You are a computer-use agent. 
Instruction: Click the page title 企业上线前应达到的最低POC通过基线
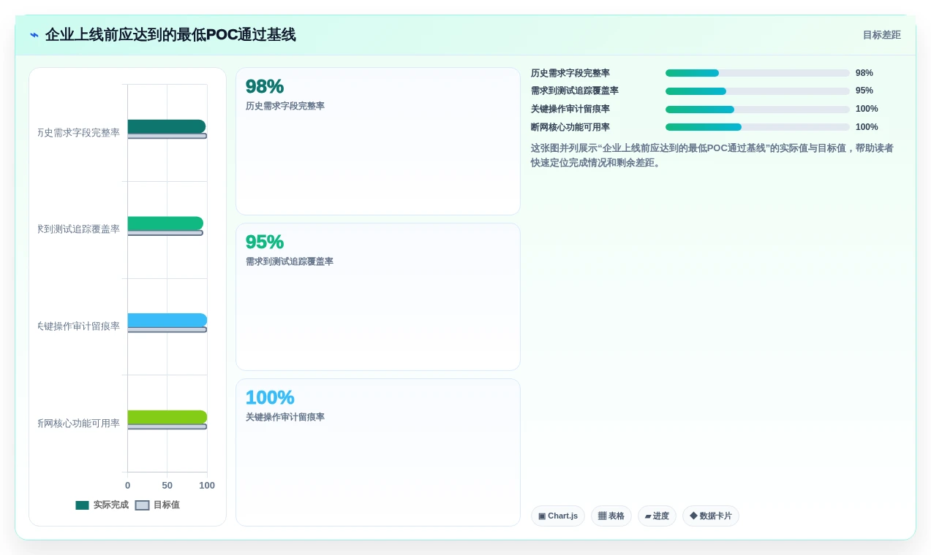pyautogui.click(x=170, y=35)
